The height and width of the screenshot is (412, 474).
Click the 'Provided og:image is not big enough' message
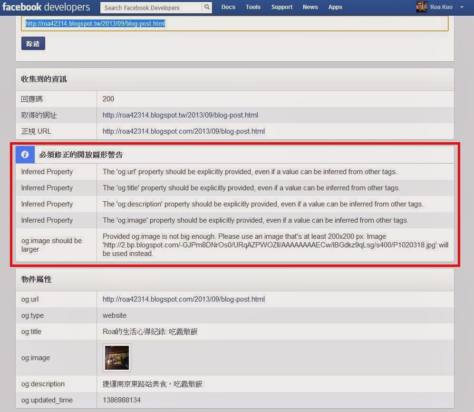tap(275, 245)
